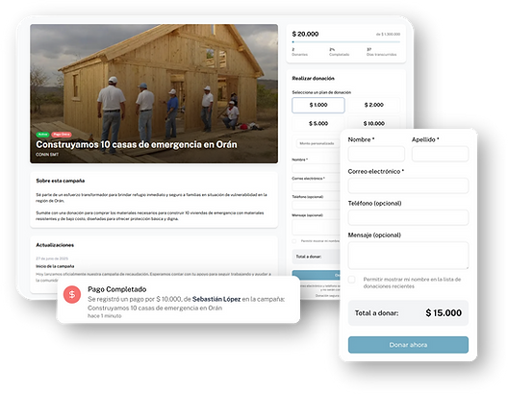This screenshot has height=394, width=508.
Task: Click the Actualizaciones heading
Action: pos(55,245)
